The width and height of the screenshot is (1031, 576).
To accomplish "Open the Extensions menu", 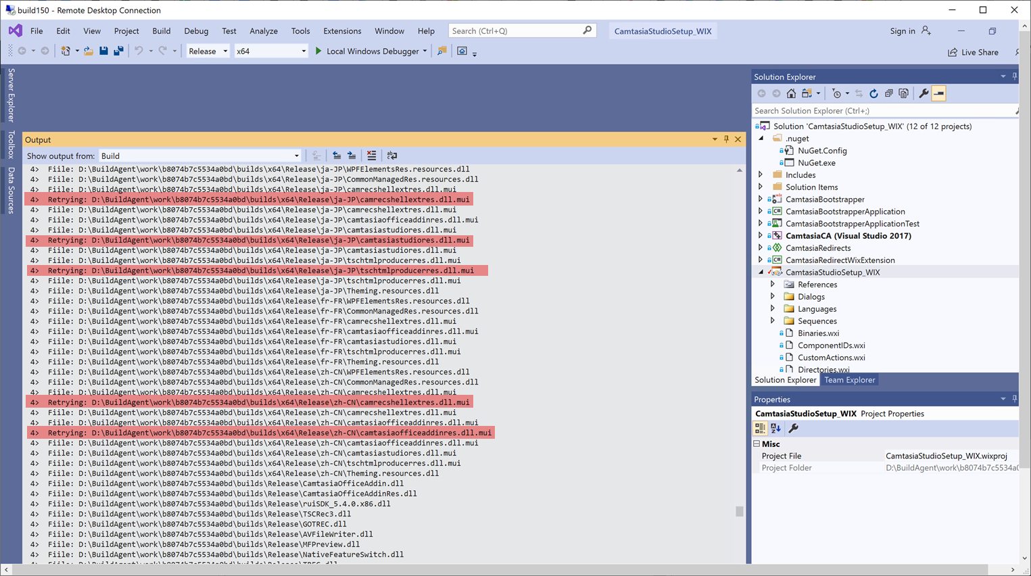I will pyautogui.click(x=342, y=31).
